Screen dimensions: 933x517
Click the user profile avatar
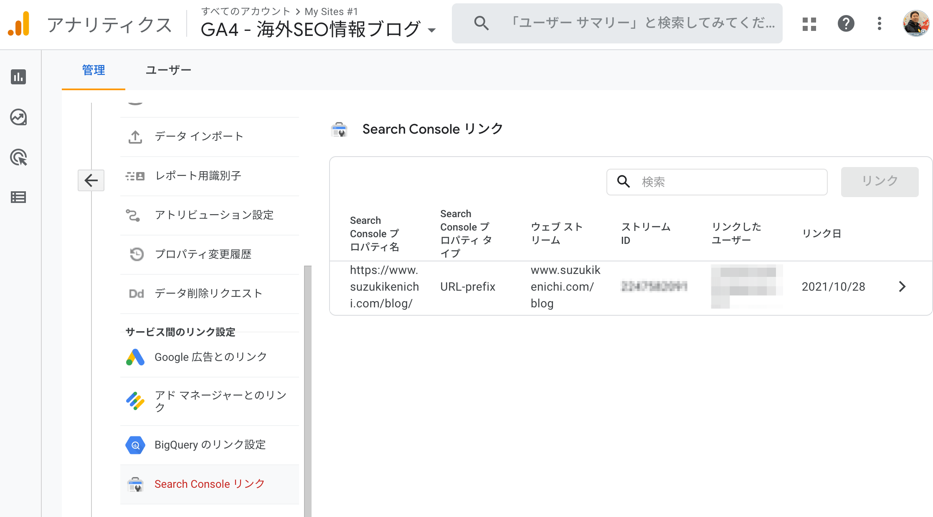tap(916, 23)
